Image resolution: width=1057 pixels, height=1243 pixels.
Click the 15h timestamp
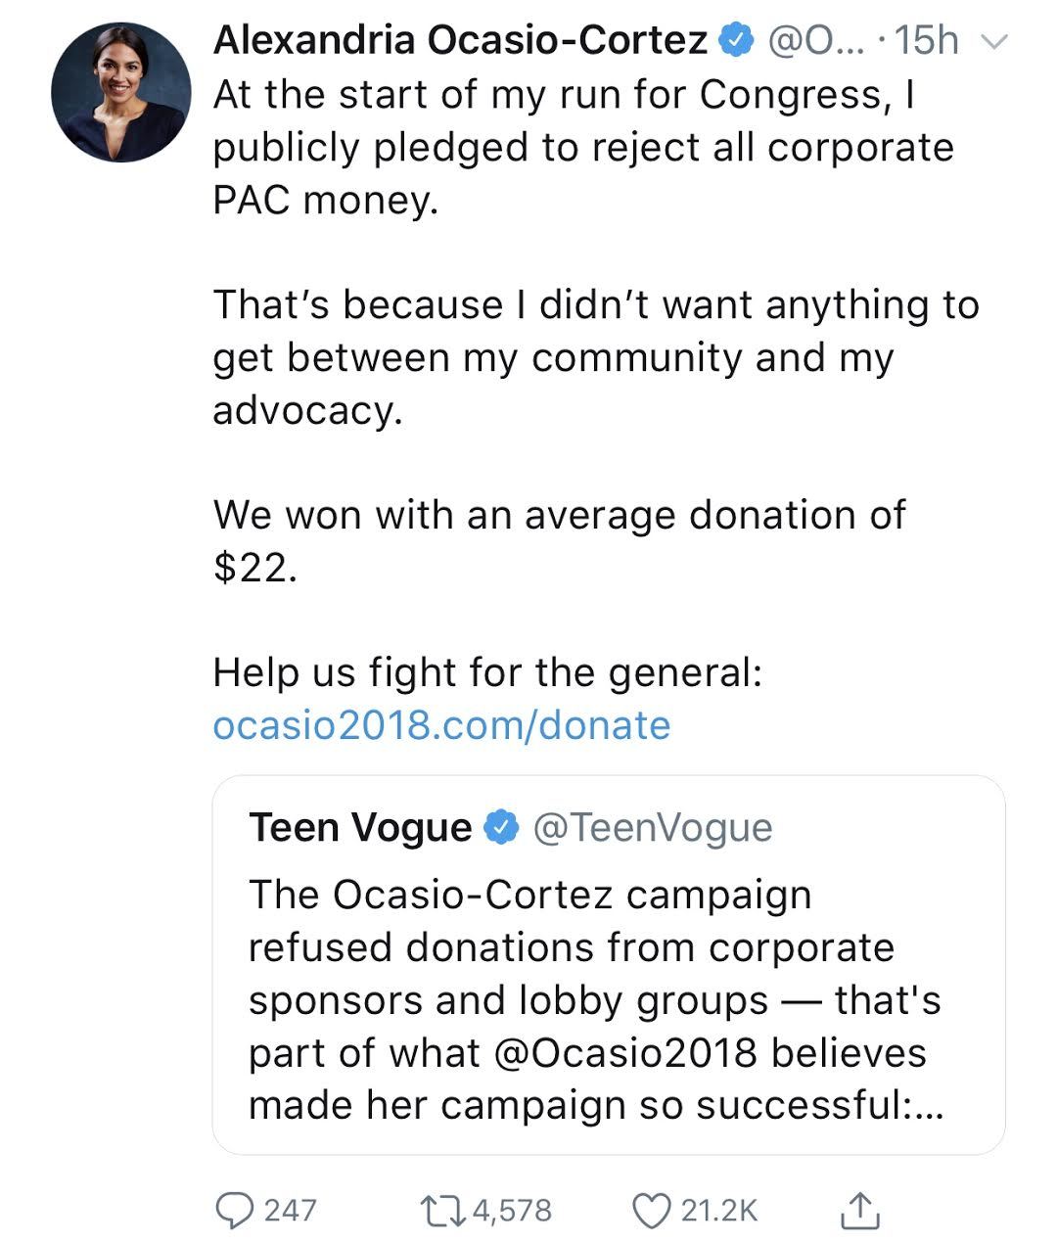pyautogui.click(x=926, y=41)
